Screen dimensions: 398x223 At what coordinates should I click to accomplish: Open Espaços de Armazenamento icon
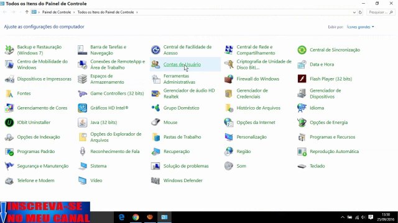pyautogui.click(x=83, y=79)
